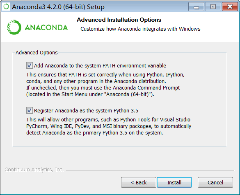The height and width of the screenshot is (195, 240).
Task: Go to previous step using Back button
Action: pyautogui.click(x=139, y=182)
